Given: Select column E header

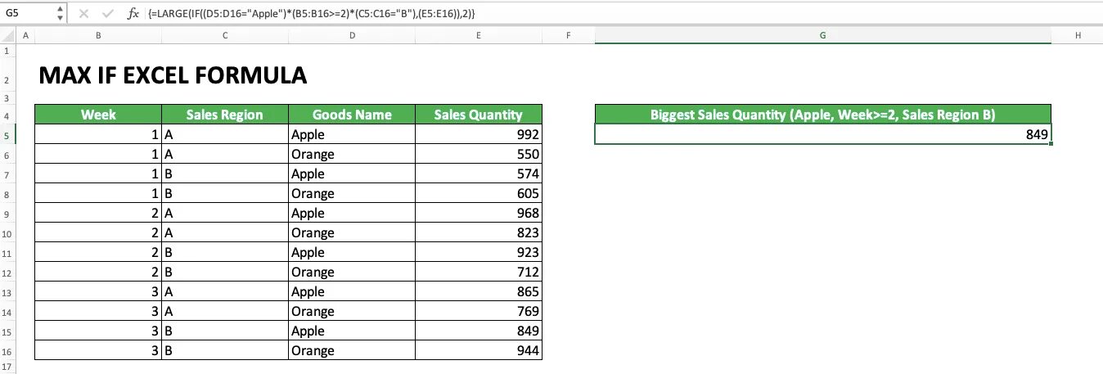Looking at the screenshot, I should (478, 35).
